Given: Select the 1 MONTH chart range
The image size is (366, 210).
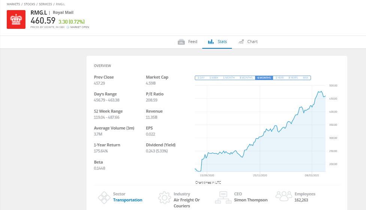Looking at the screenshot, I should [x=229, y=78].
